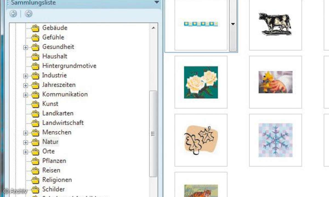
Task: Select the Reisen collection
Action: (51, 170)
